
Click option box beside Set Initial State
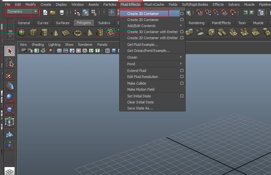point(182,96)
